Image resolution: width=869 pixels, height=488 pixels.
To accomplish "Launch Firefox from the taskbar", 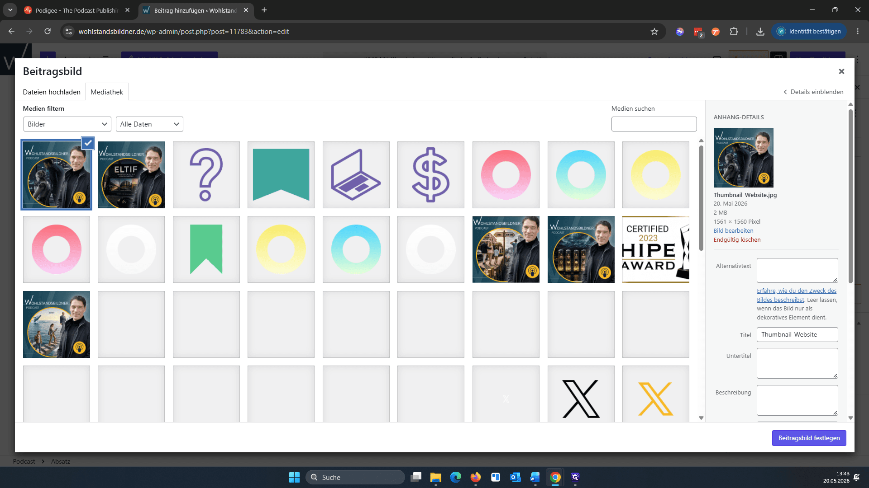I will coord(476,477).
